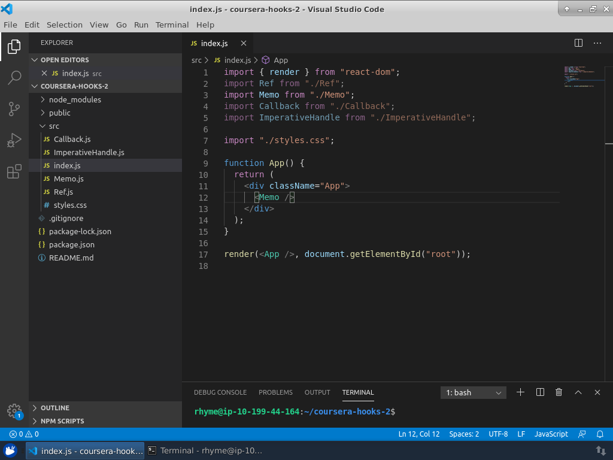Create a new terminal with plus icon
613x460 pixels.
[x=520, y=392]
